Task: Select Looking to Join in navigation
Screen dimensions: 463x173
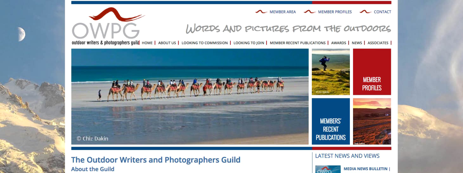Action: coord(249,43)
